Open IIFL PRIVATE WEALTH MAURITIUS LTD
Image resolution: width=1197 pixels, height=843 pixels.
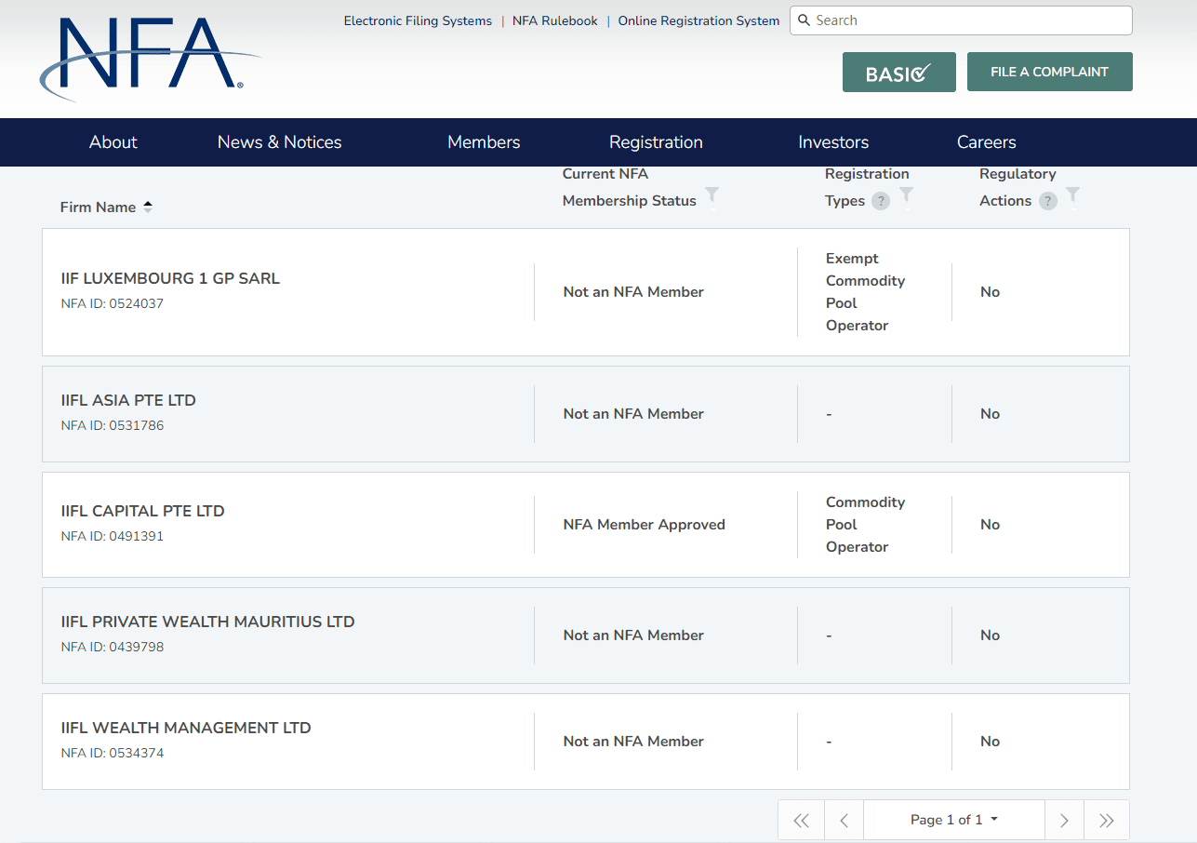tap(208, 622)
